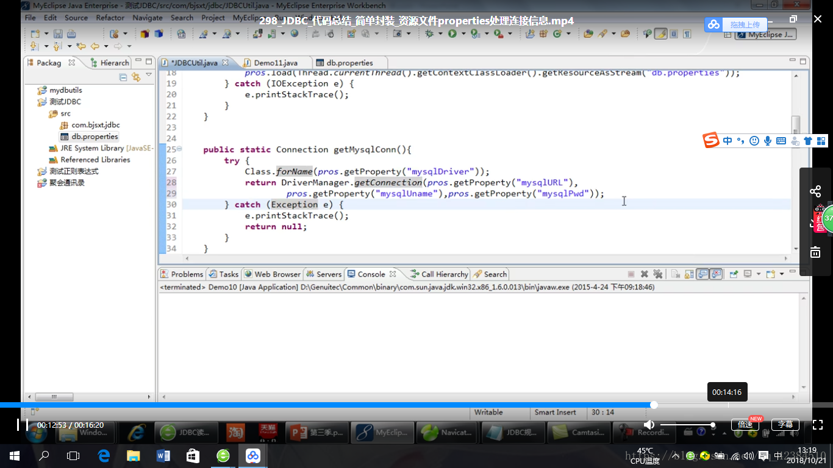Open the Source menu
833x468 pixels.
tap(76, 18)
